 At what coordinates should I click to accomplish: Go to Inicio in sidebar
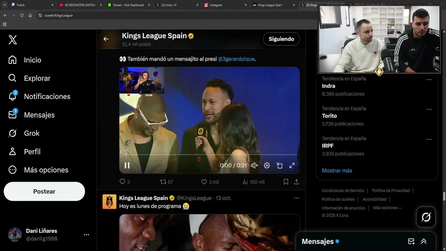(x=25, y=60)
